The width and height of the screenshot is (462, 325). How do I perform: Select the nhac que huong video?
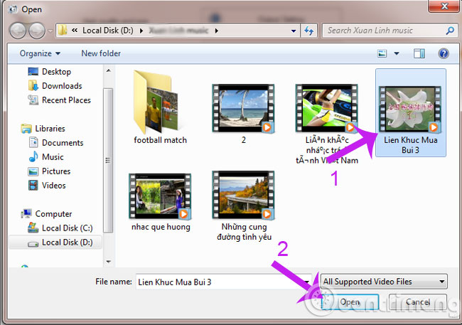tap(161, 202)
